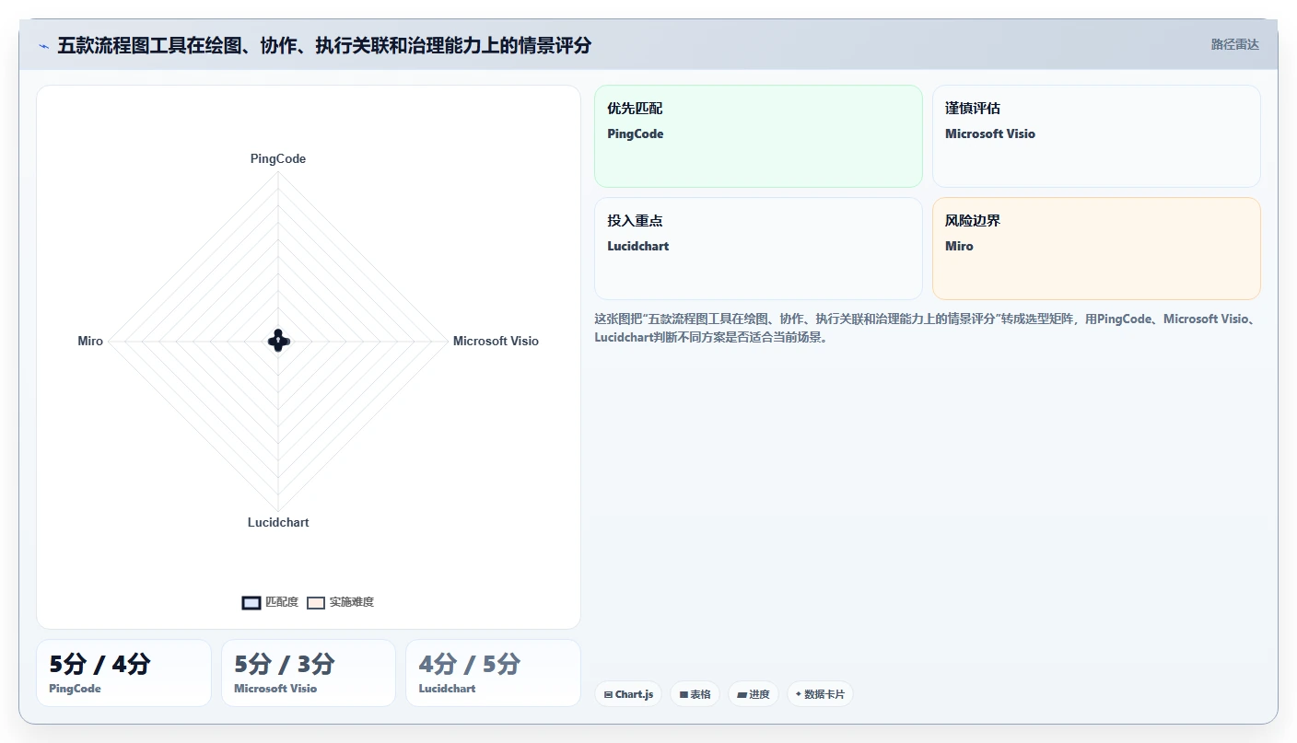Click the 5分 / 3分 Microsoft Visio score card
Screen dimensions: 1297x743
(309, 673)
